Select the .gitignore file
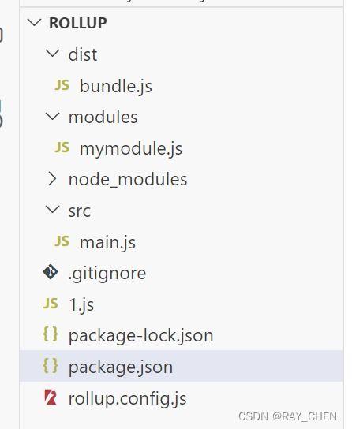 107,274
